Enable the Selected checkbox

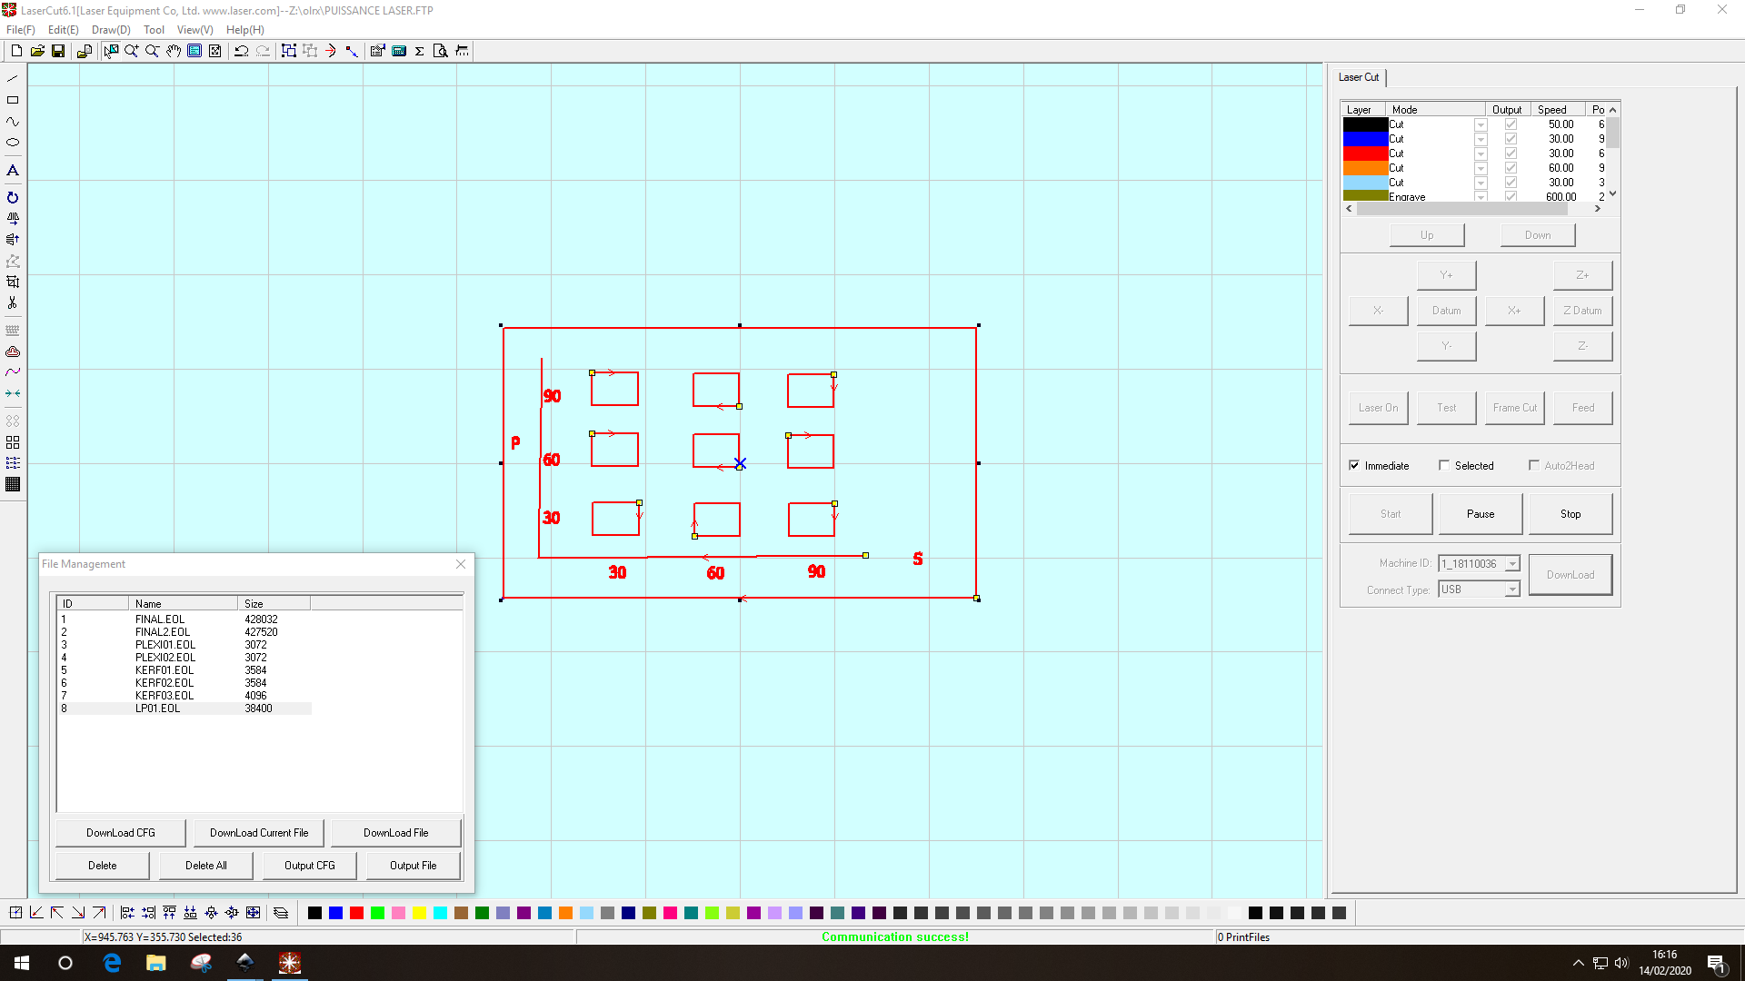pos(1444,465)
